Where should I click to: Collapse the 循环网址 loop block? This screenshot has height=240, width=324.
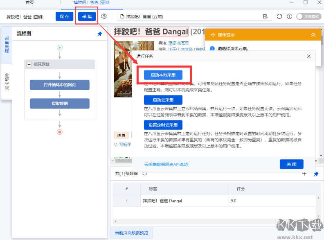click(x=29, y=64)
